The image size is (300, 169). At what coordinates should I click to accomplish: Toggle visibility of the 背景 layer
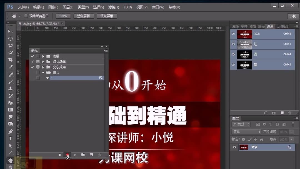[234, 147]
